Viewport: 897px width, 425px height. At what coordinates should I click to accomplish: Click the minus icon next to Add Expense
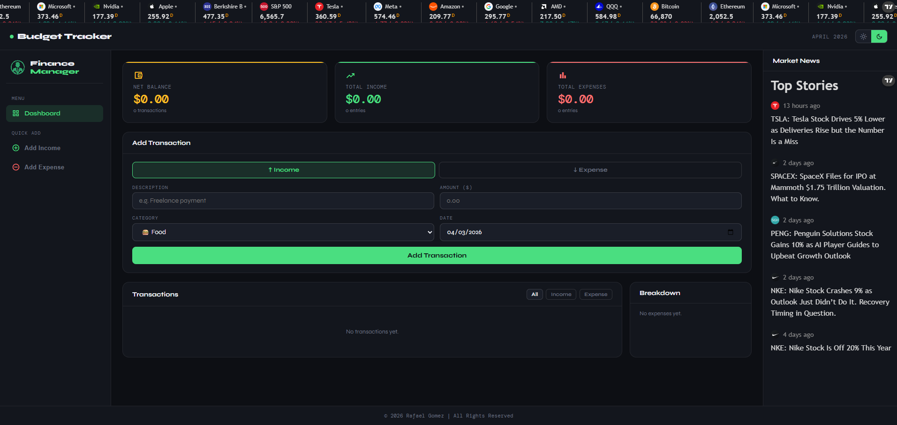point(15,167)
